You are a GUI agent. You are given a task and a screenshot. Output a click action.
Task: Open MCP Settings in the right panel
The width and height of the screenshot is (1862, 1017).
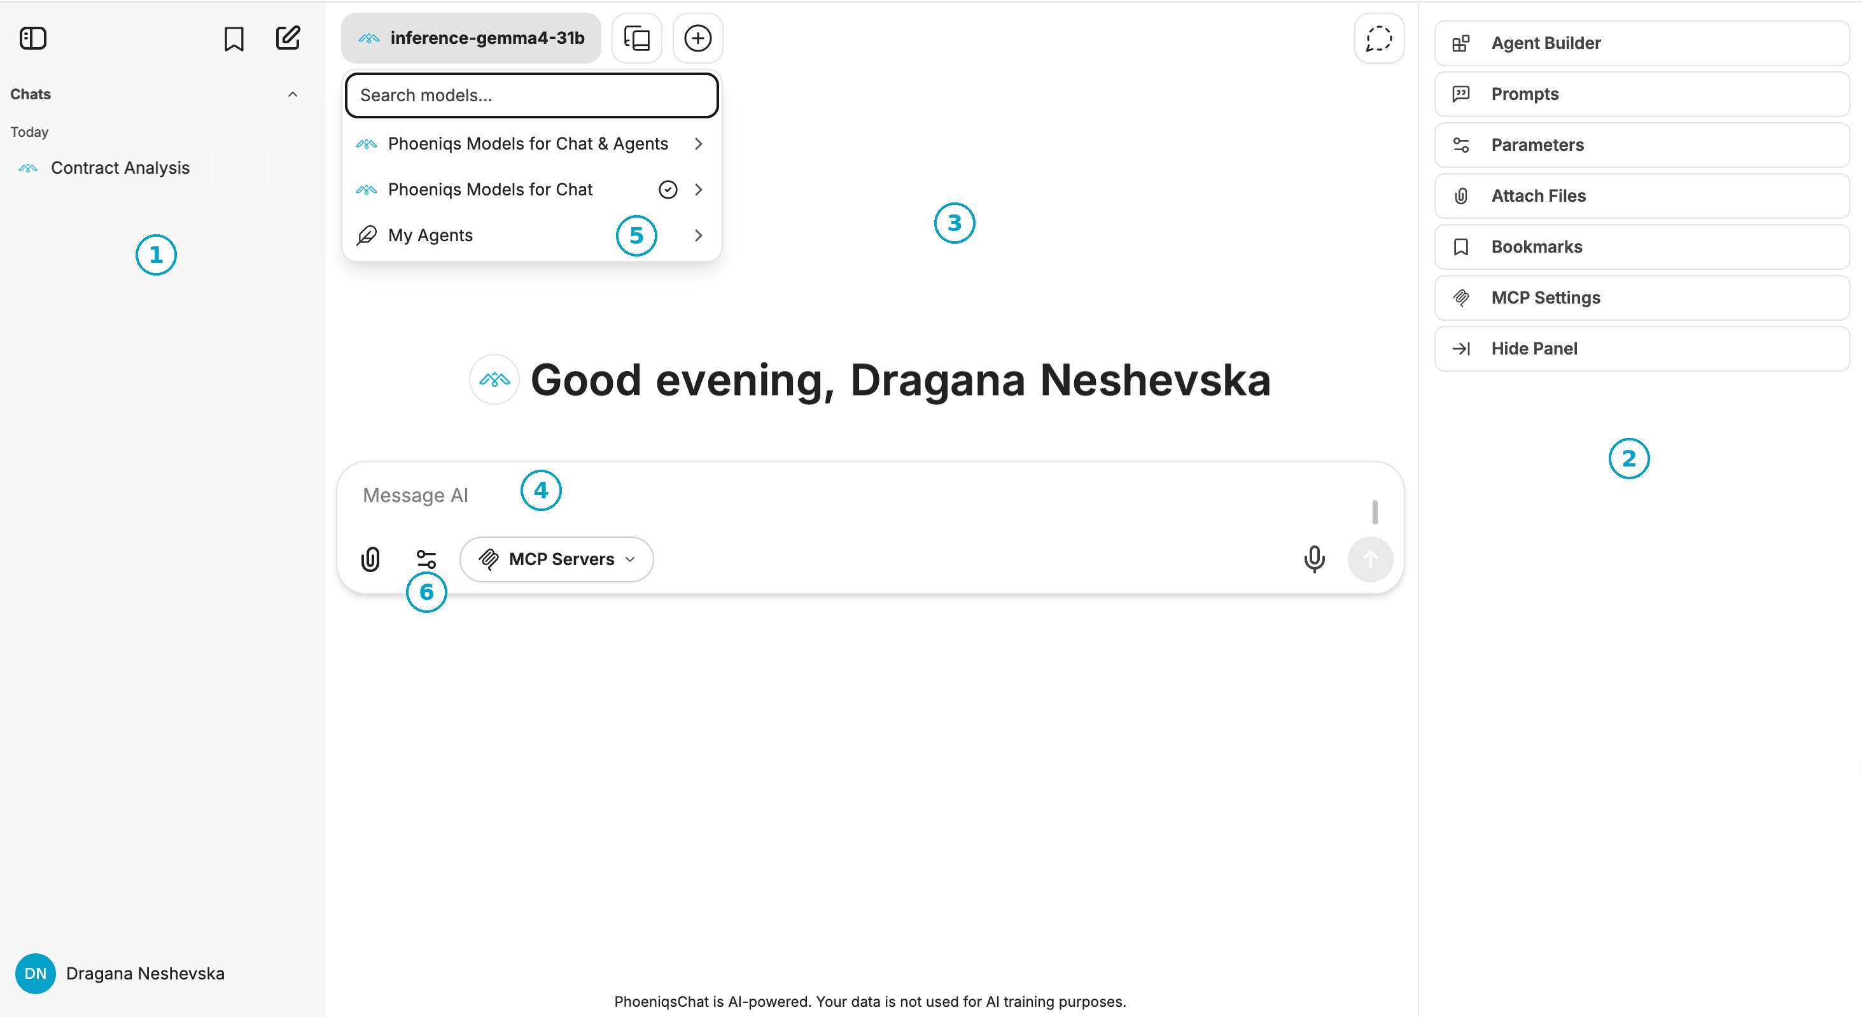coord(1642,298)
